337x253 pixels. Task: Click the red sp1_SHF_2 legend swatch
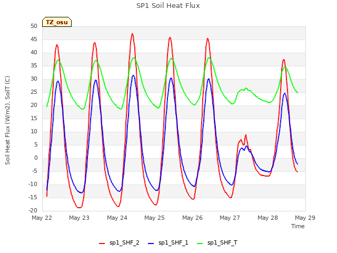coord(102,243)
